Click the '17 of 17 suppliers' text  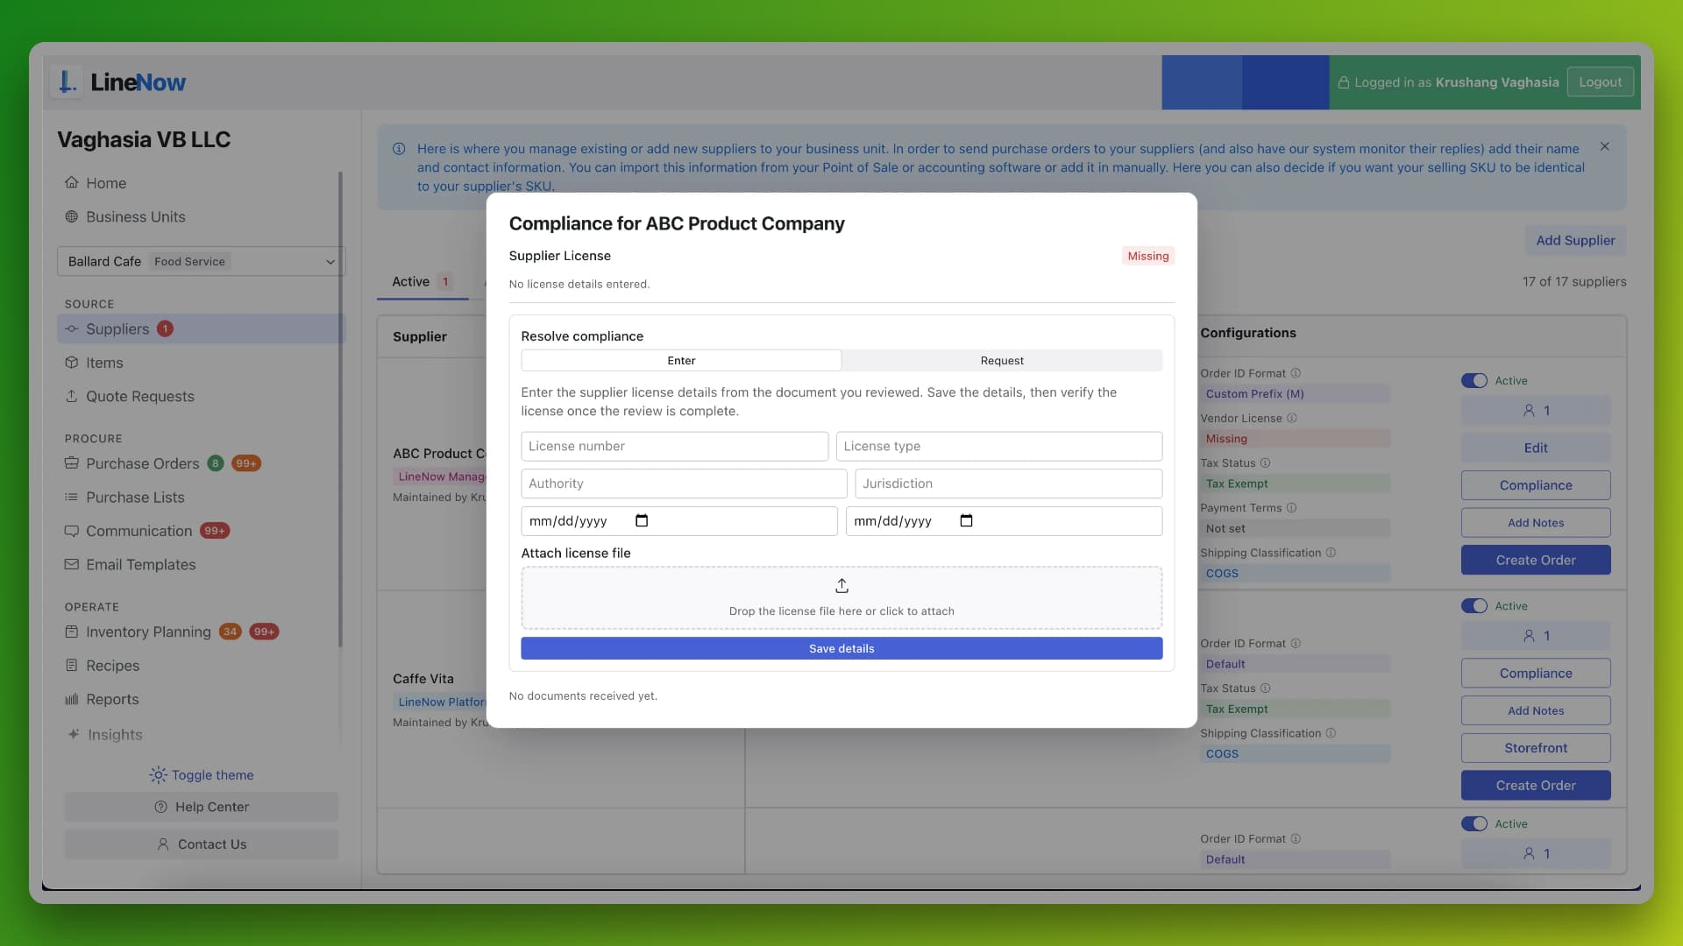pyautogui.click(x=1574, y=282)
